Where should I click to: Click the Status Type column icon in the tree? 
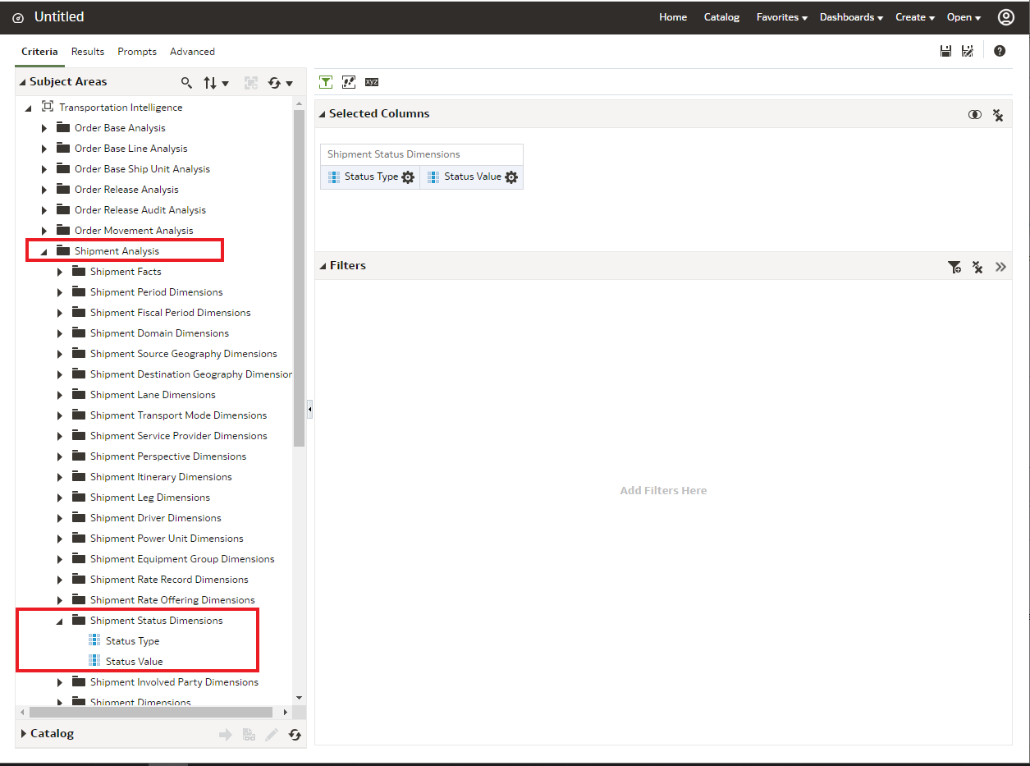coord(94,640)
